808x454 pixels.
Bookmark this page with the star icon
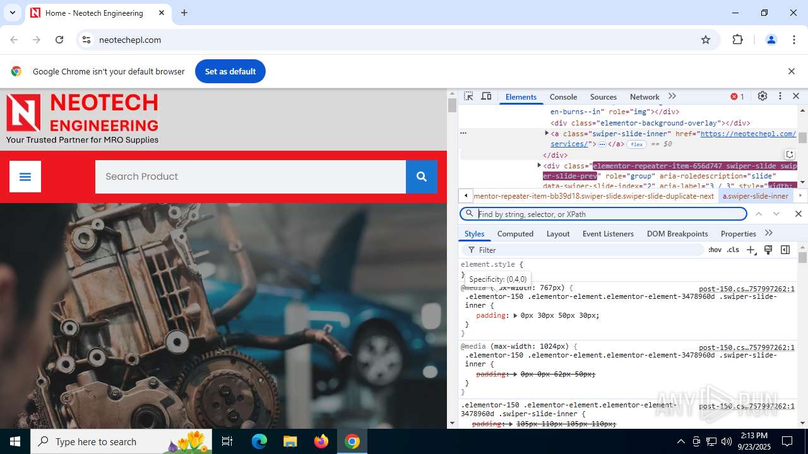(706, 40)
